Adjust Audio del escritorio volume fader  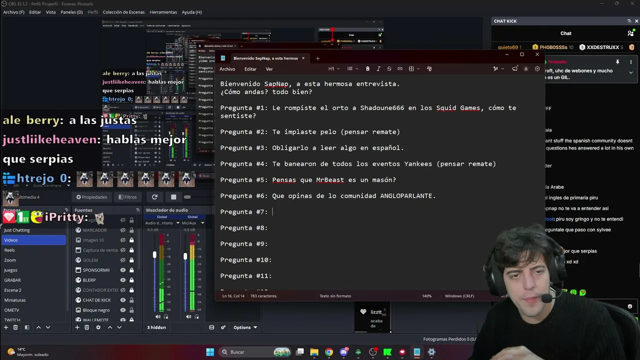click(154, 255)
